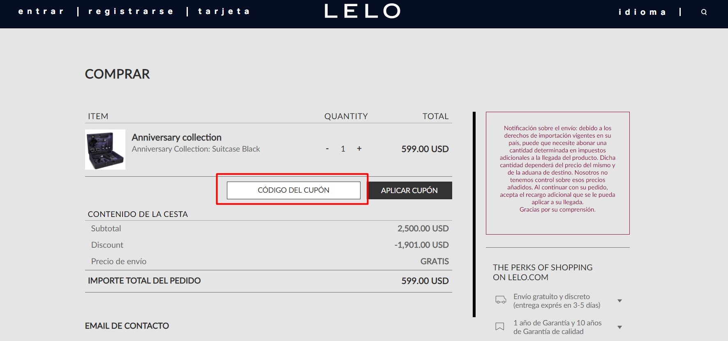
Task: Click the delivery truck icon
Action: click(x=500, y=300)
